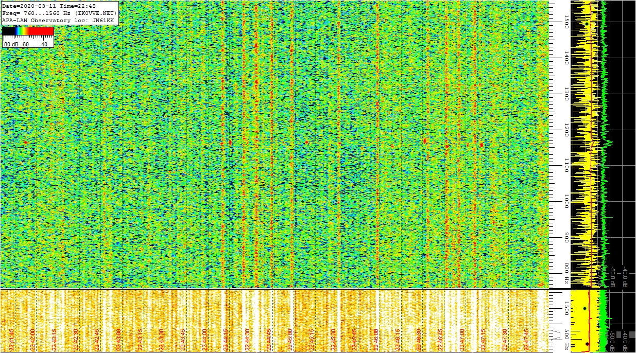Select the 22:42:45 time marker

pos(97,340)
